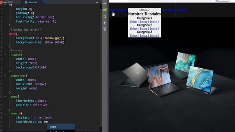Open Enlace 1 under Categoria 1
The width and height of the screenshot is (235, 132).
[135, 22]
